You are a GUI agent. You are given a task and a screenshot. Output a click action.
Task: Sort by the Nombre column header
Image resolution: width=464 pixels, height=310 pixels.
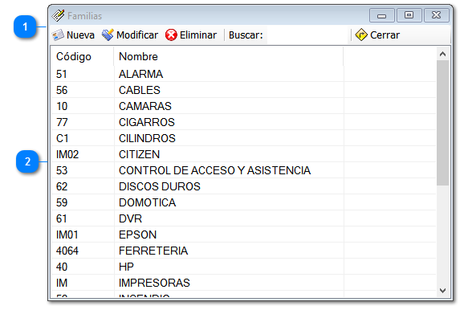point(228,56)
